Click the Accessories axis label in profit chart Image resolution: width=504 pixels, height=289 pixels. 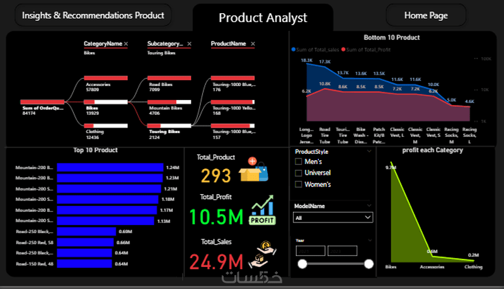(432, 266)
